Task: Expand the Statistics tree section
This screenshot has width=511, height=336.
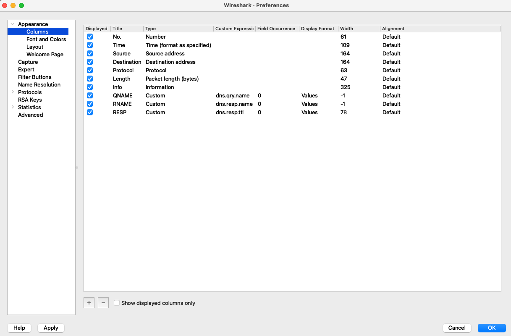Action: (x=13, y=107)
